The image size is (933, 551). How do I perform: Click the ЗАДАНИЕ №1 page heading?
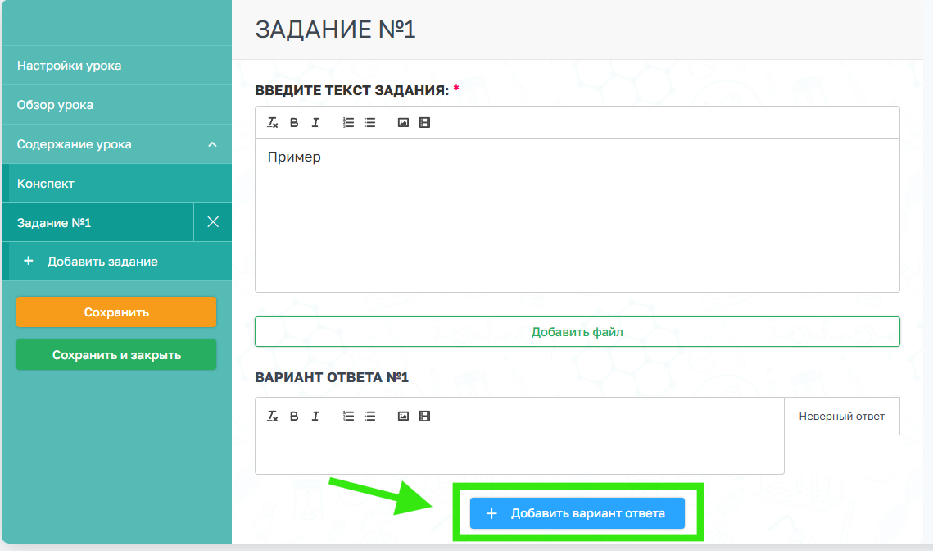[335, 30]
